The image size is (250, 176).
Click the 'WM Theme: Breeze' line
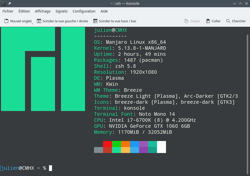[x=118, y=90]
